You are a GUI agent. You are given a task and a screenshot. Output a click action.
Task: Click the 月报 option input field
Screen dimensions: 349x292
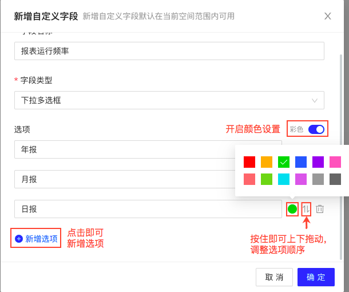click(x=124, y=179)
